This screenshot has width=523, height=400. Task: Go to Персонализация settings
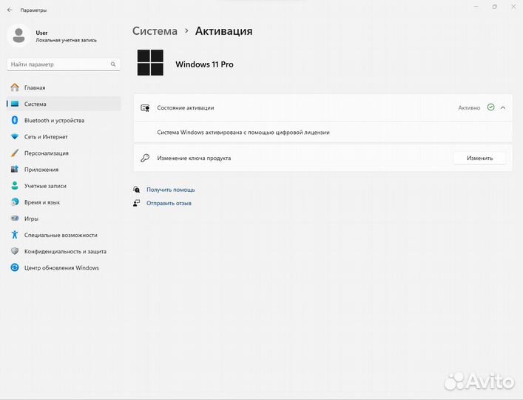[x=64, y=153]
